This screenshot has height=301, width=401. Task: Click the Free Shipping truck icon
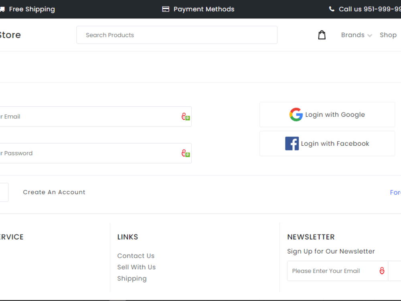pos(2,8)
